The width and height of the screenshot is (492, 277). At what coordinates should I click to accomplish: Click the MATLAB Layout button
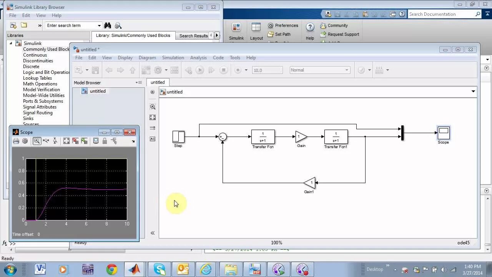pos(256,31)
